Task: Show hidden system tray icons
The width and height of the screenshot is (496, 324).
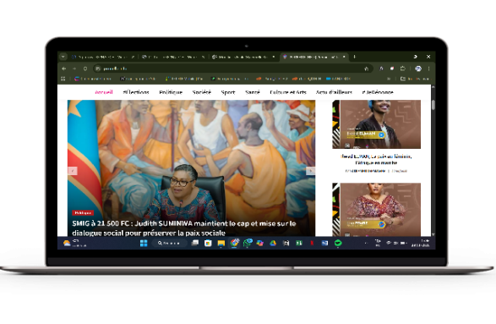Action: [x=366, y=243]
